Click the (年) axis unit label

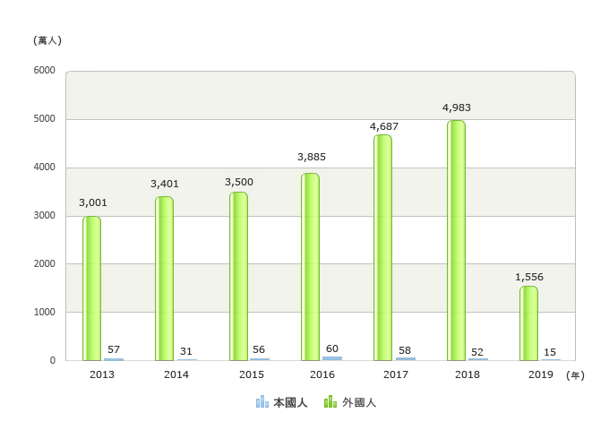(575, 375)
